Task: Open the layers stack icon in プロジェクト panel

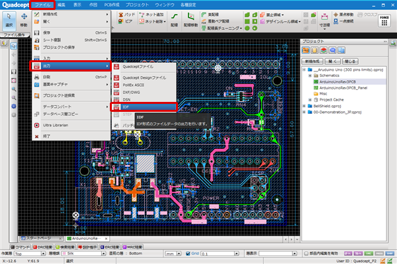Action: (x=324, y=50)
